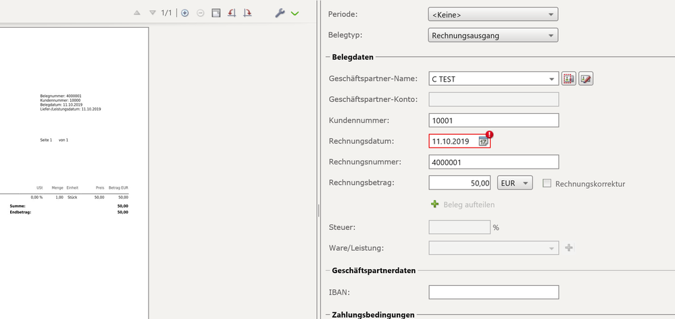Click the Steuer percentage field
The image size is (675, 319).
459,227
